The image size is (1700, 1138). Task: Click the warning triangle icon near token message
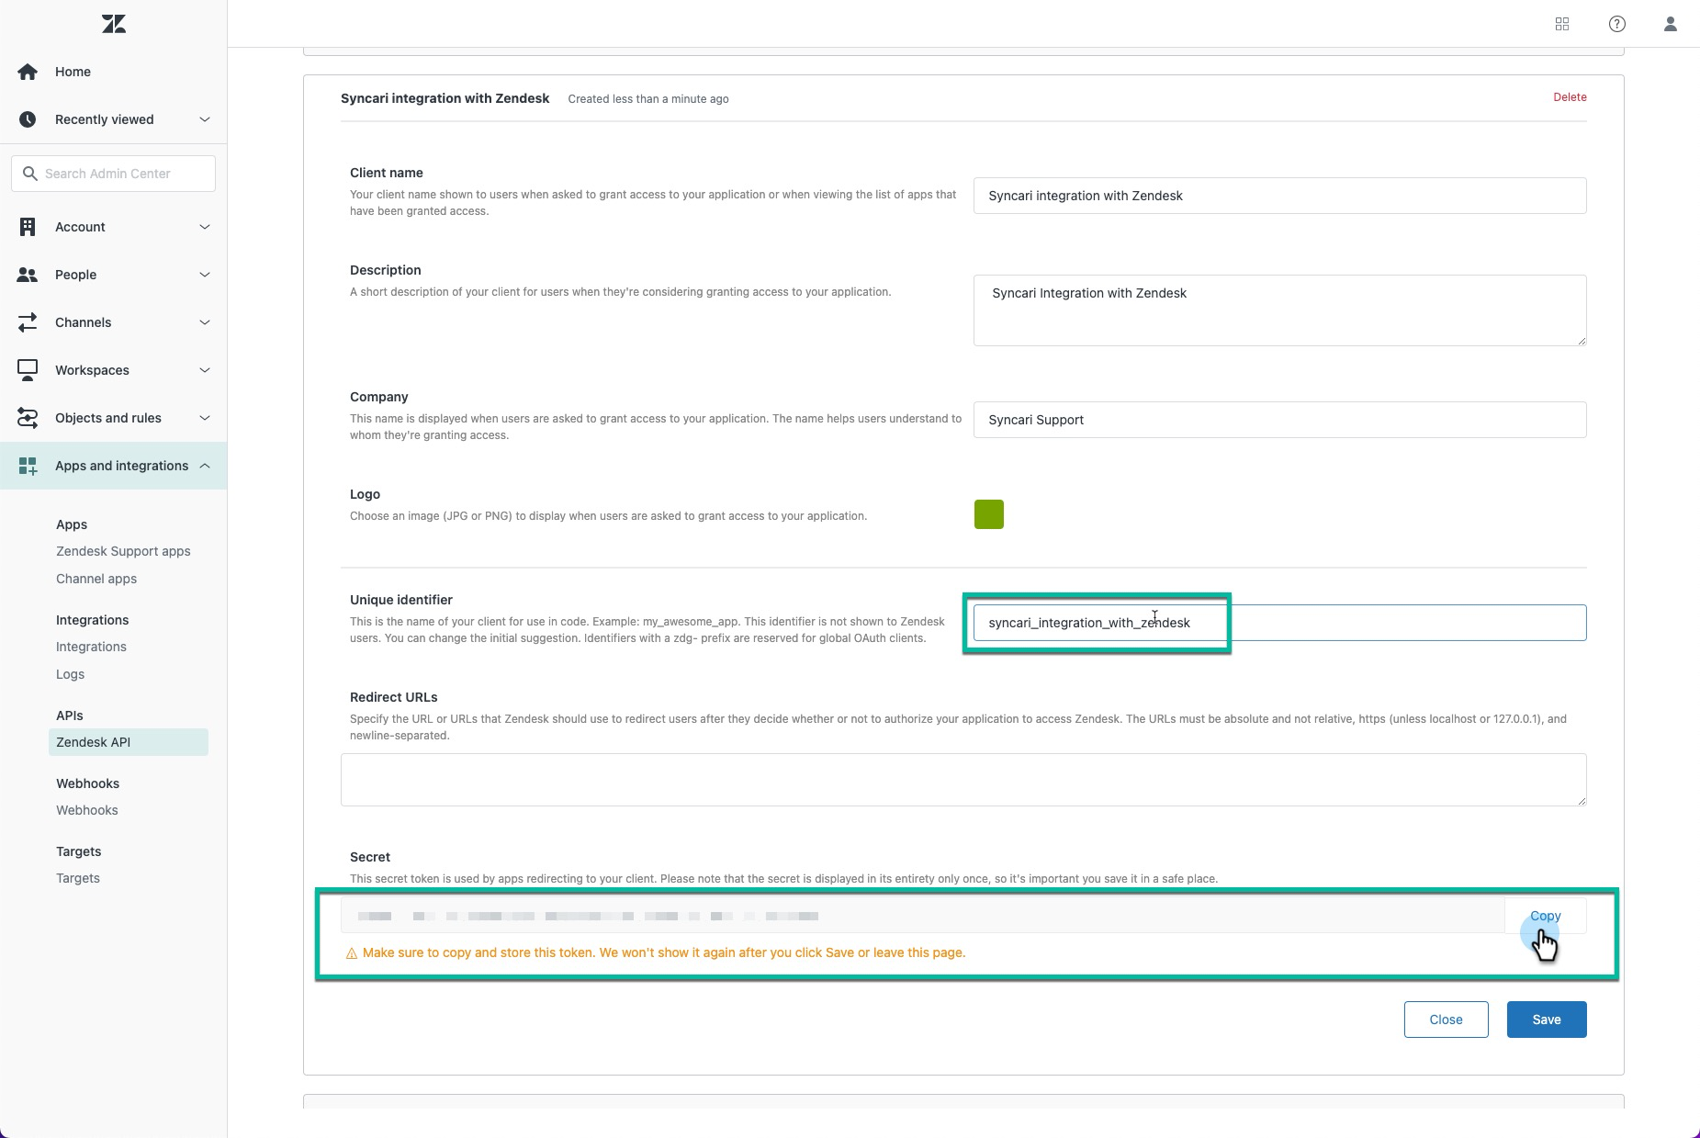[351, 953]
